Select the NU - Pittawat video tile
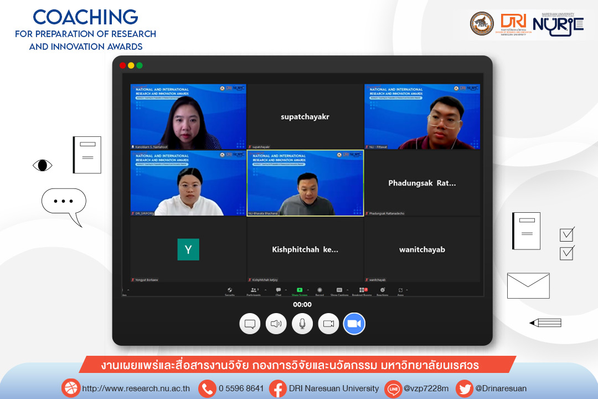Image resolution: width=598 pixels, height=399 pixels. pyautogui.click(x=422, y=116)
